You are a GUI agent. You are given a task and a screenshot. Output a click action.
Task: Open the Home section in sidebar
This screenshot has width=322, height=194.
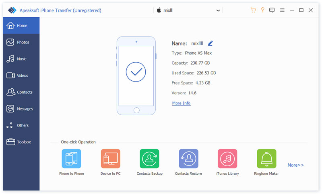coord(21,26)
